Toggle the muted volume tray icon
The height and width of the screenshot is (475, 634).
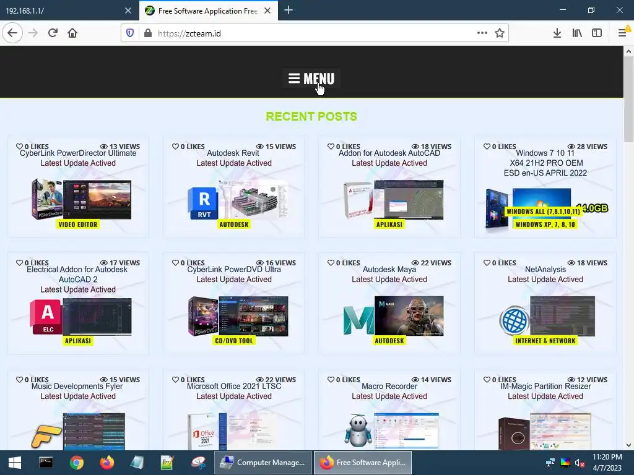point(580,463)
